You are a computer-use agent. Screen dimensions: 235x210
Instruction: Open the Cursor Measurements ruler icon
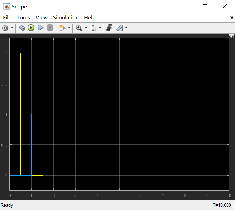[x=119, y=28]
